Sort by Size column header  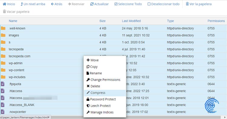tap(102, 21)
